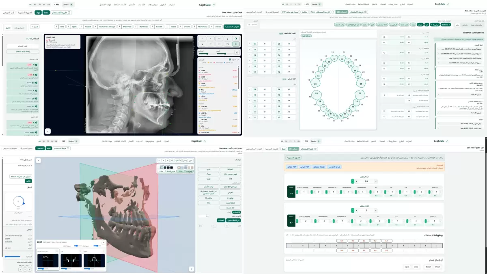Adjust slider under first CBCT slice thumbnail
This screenshot has width=487, height=274.
(x=43, y=268)
